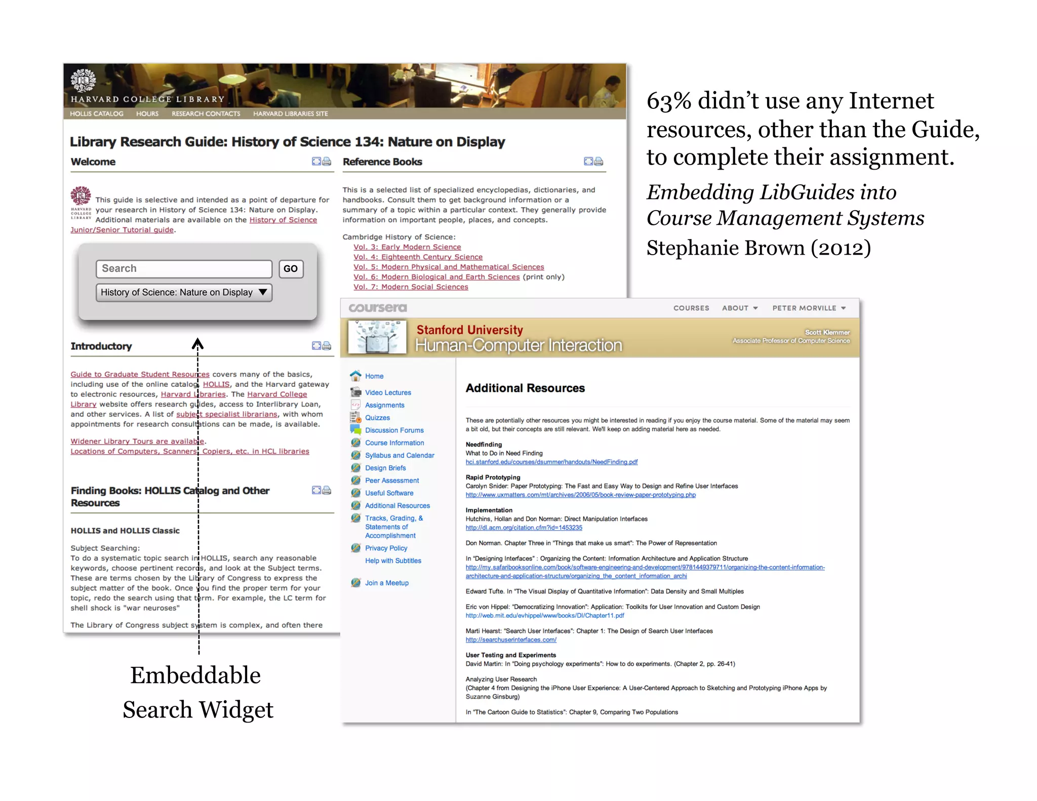1037x801 pixels.
Task: Open the RESEARCH CONTACTS menu item
Action: 206,113
